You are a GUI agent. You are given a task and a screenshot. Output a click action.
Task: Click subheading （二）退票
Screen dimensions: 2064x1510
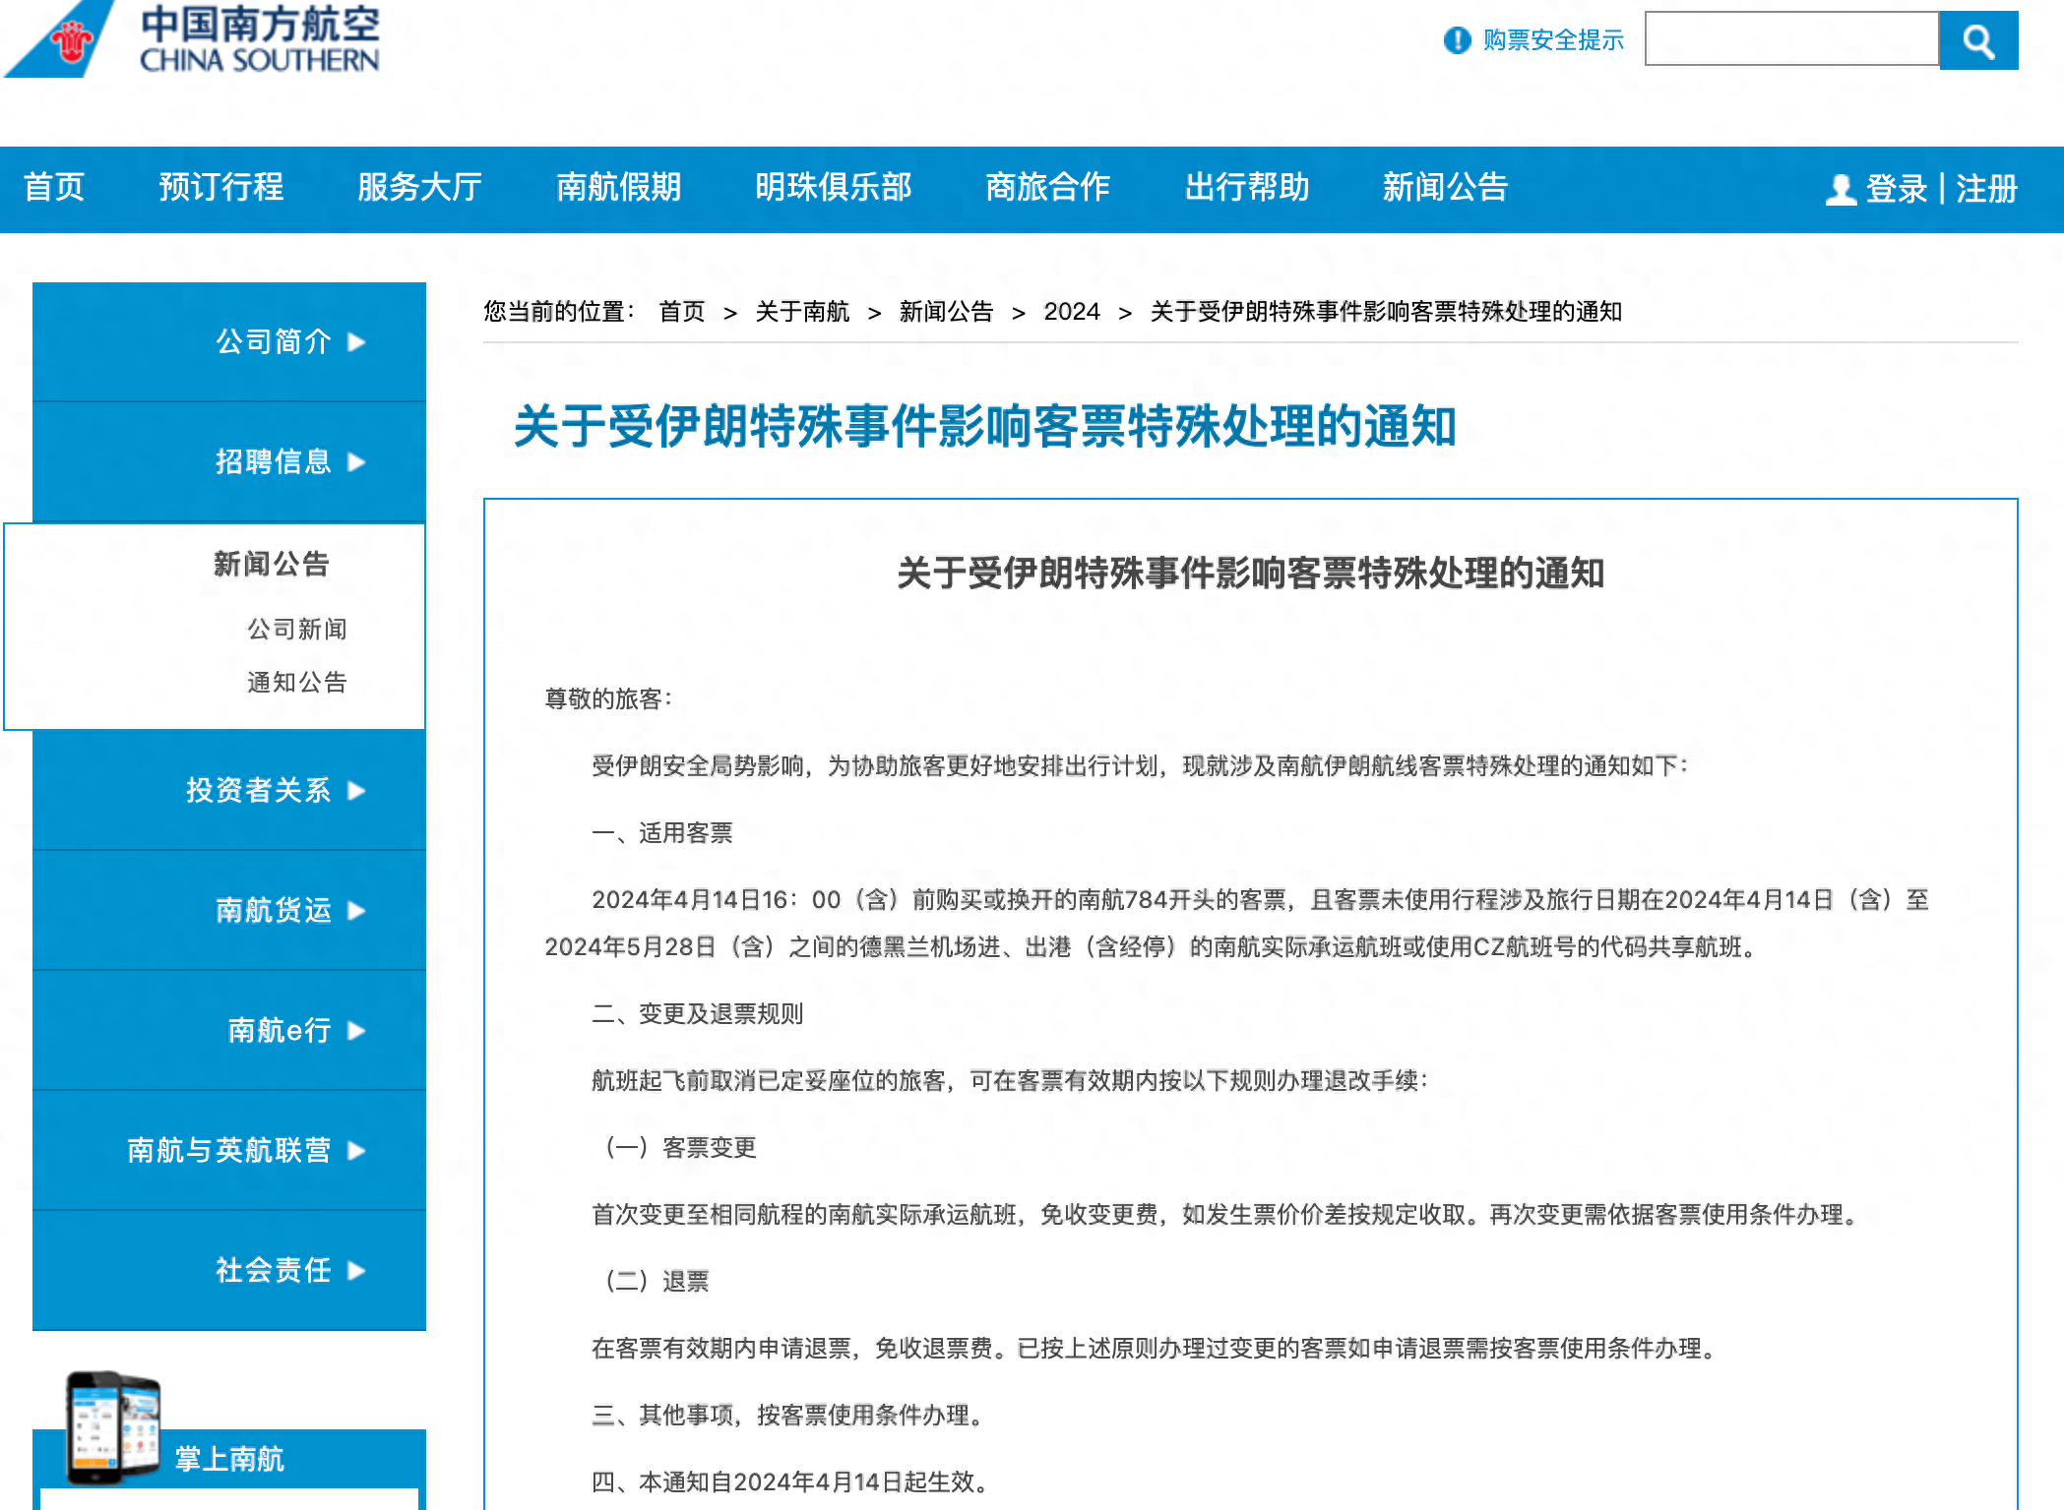(657, 1282)
